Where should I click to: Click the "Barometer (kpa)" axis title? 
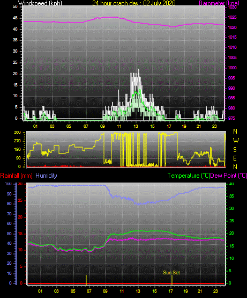coord(219,3)
